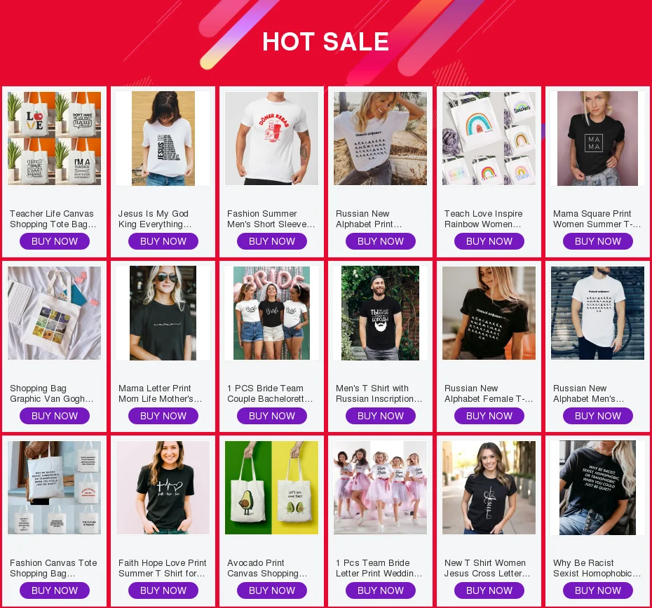The width and height of the screenshot is (652, 608).
Task: Open the Döner Kebab men's shirt image
Action: (x=271, y=138)
